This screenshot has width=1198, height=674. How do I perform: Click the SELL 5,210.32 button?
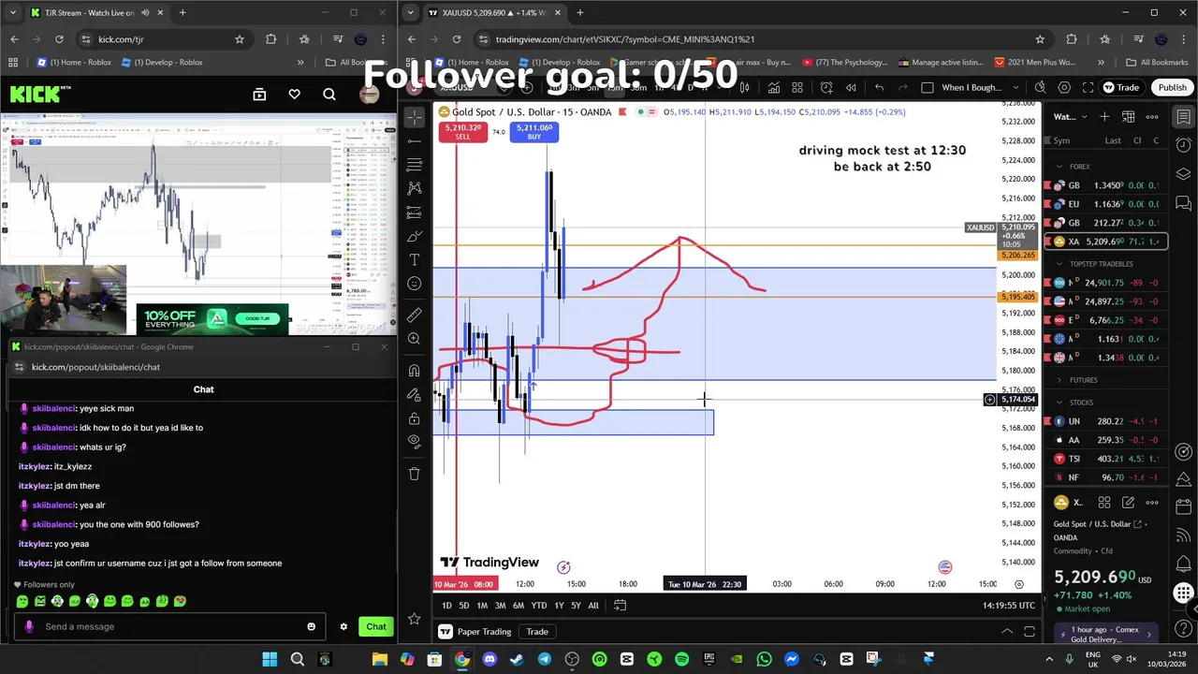point(462,132)
